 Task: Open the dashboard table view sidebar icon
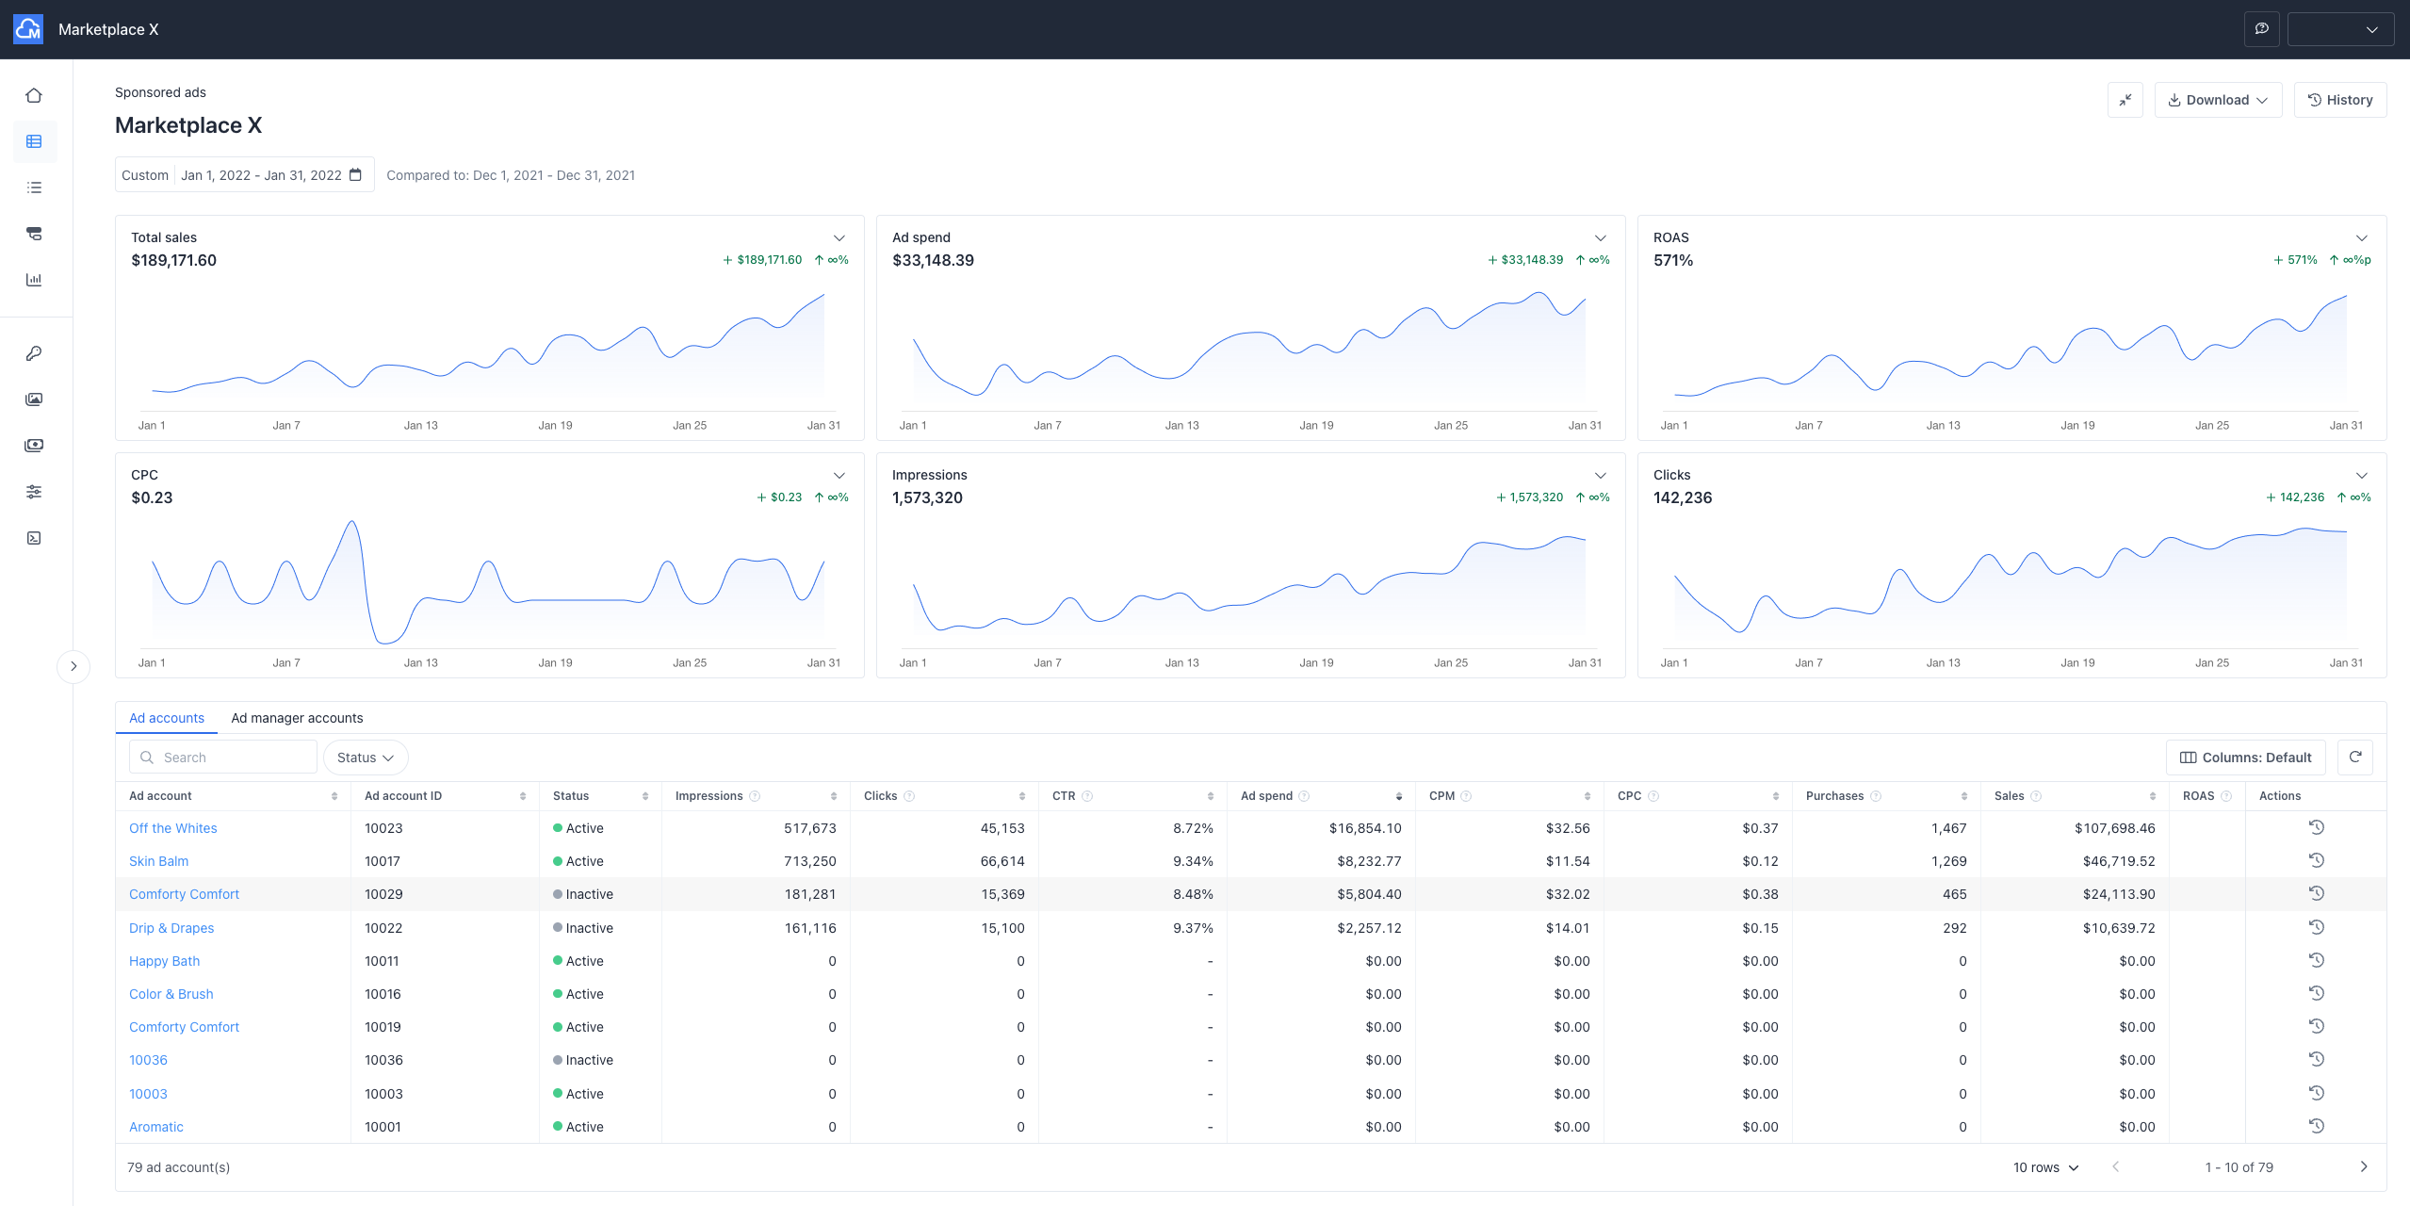tap(34, 141)
